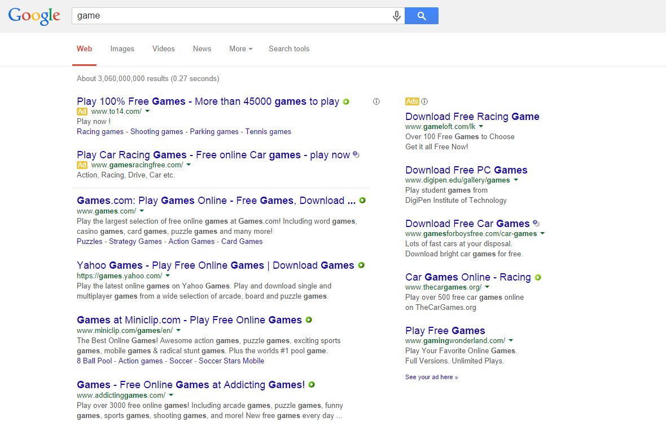Open 'Download Free Car Games' sidebar ad
The image size is (666, 422).
click(468, 224)
